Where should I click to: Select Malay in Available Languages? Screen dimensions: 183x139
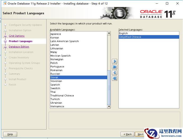click(79, 52)
